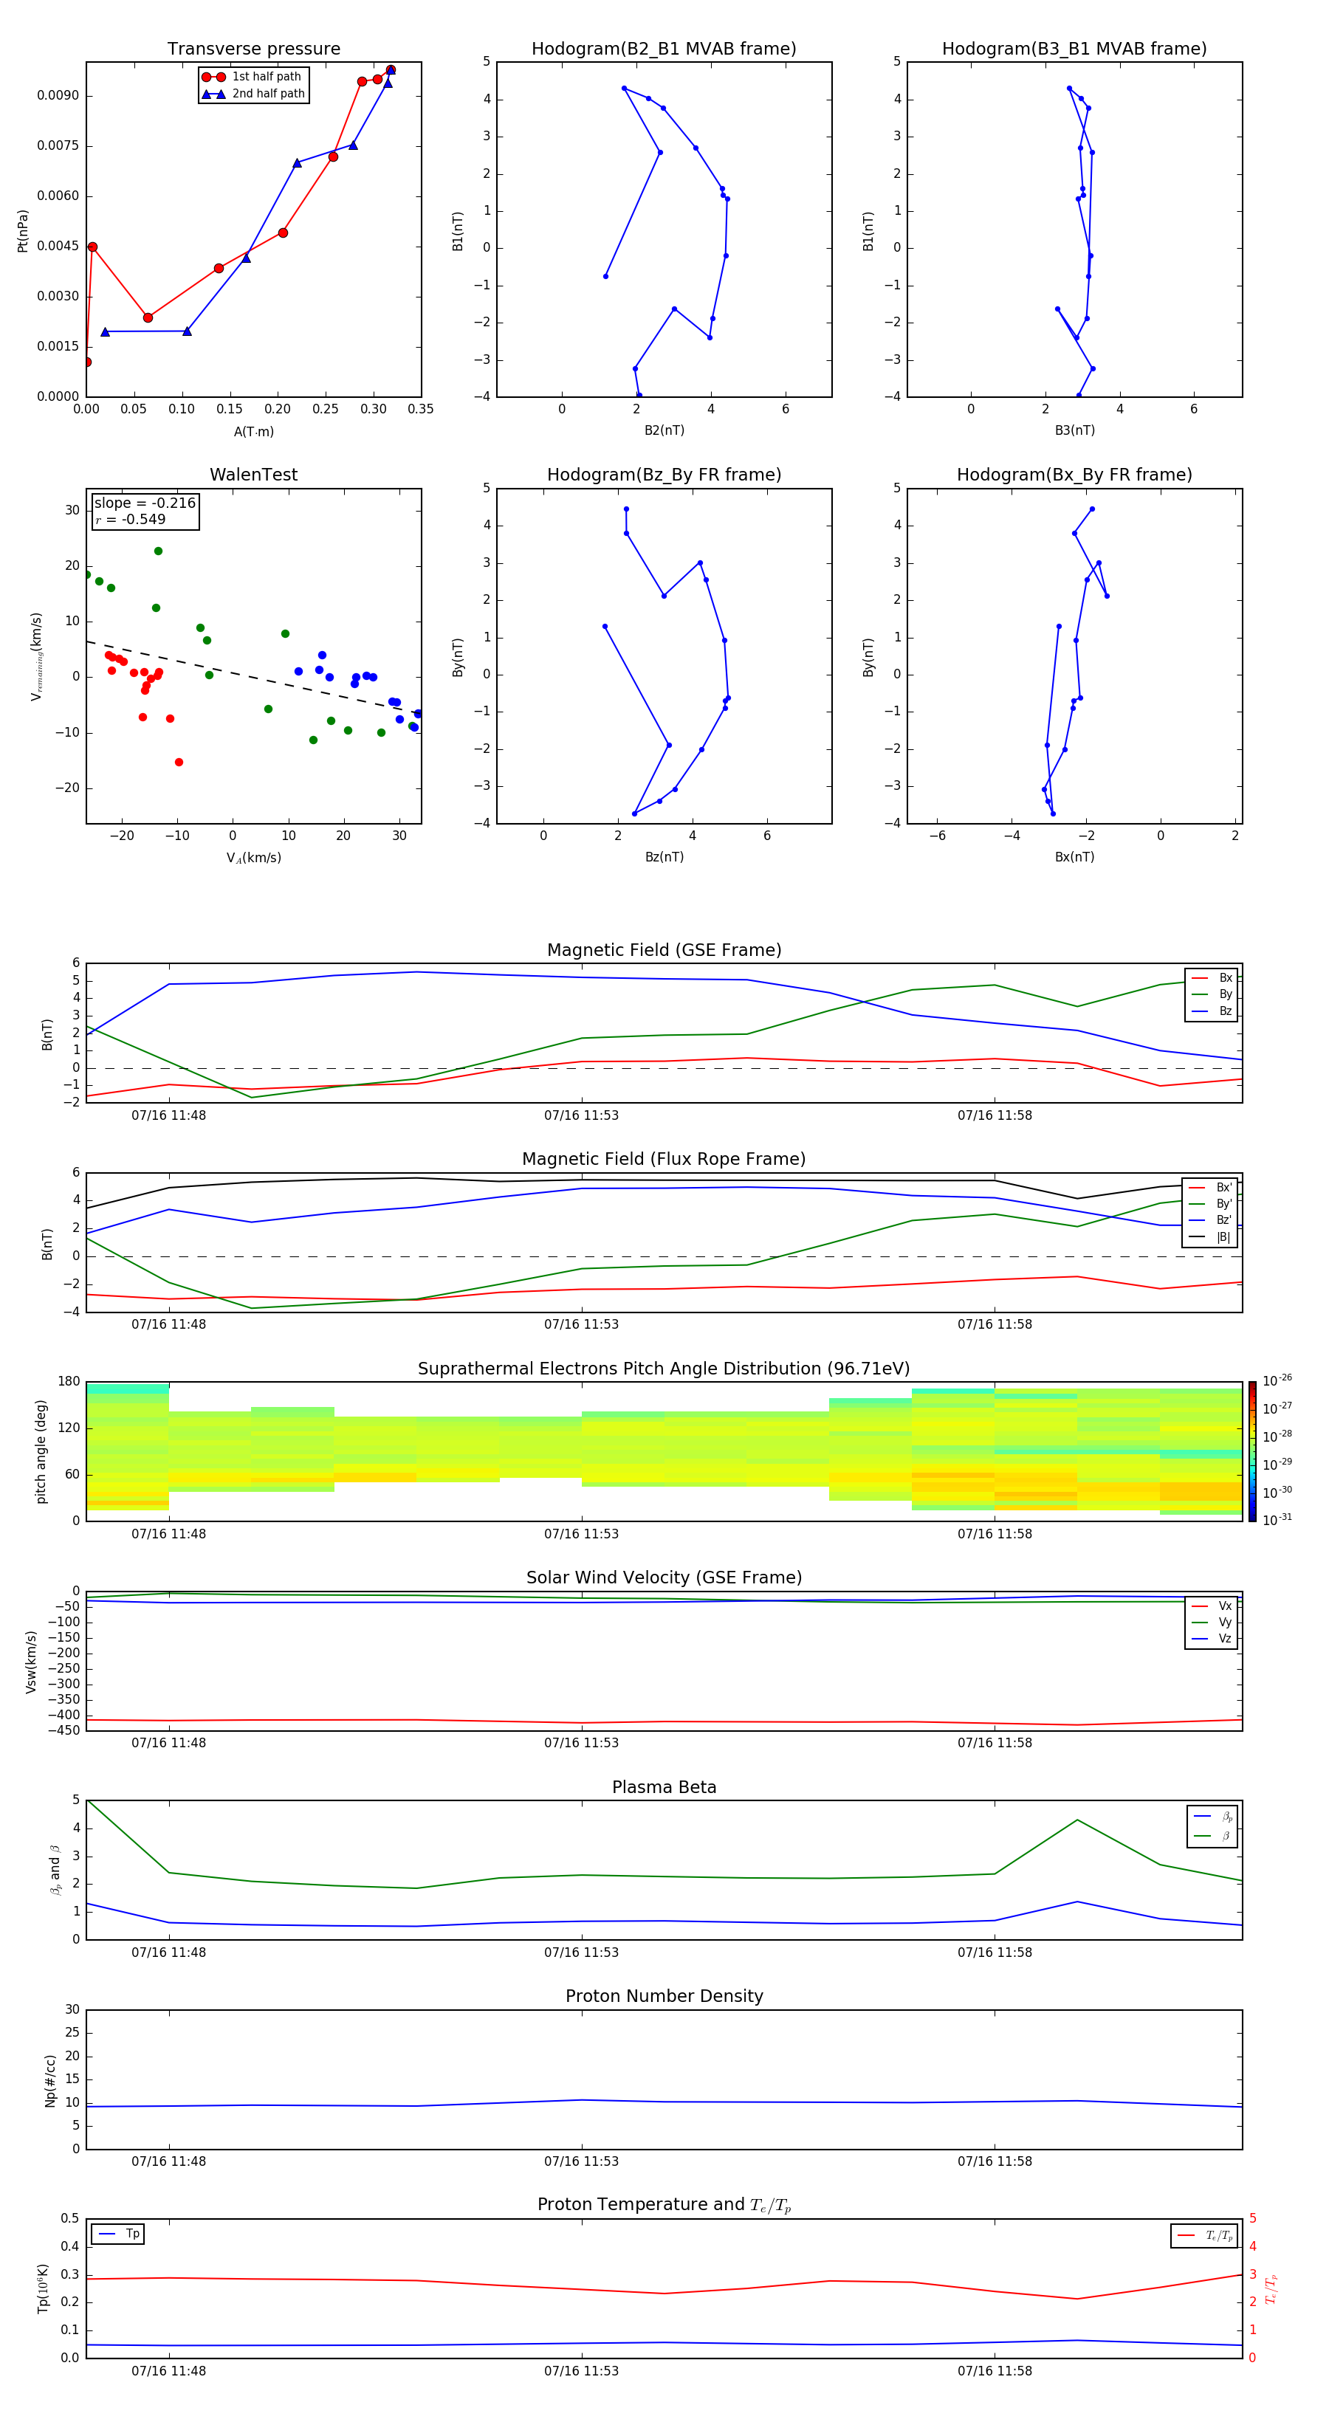
Task: Click the 'VA(km/s)' x-axis label
Action: pyautogui.click(x=253, y=858)
